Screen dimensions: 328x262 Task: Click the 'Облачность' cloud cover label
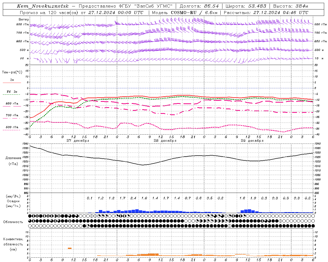(x=13, y=222)
